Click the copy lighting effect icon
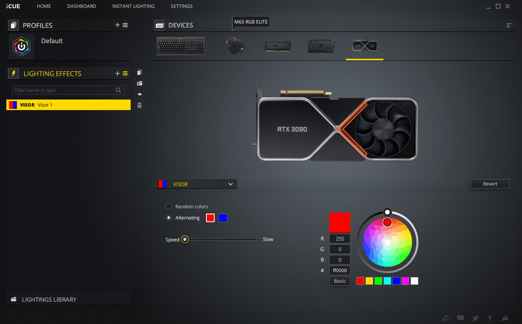 coord(140,72)
